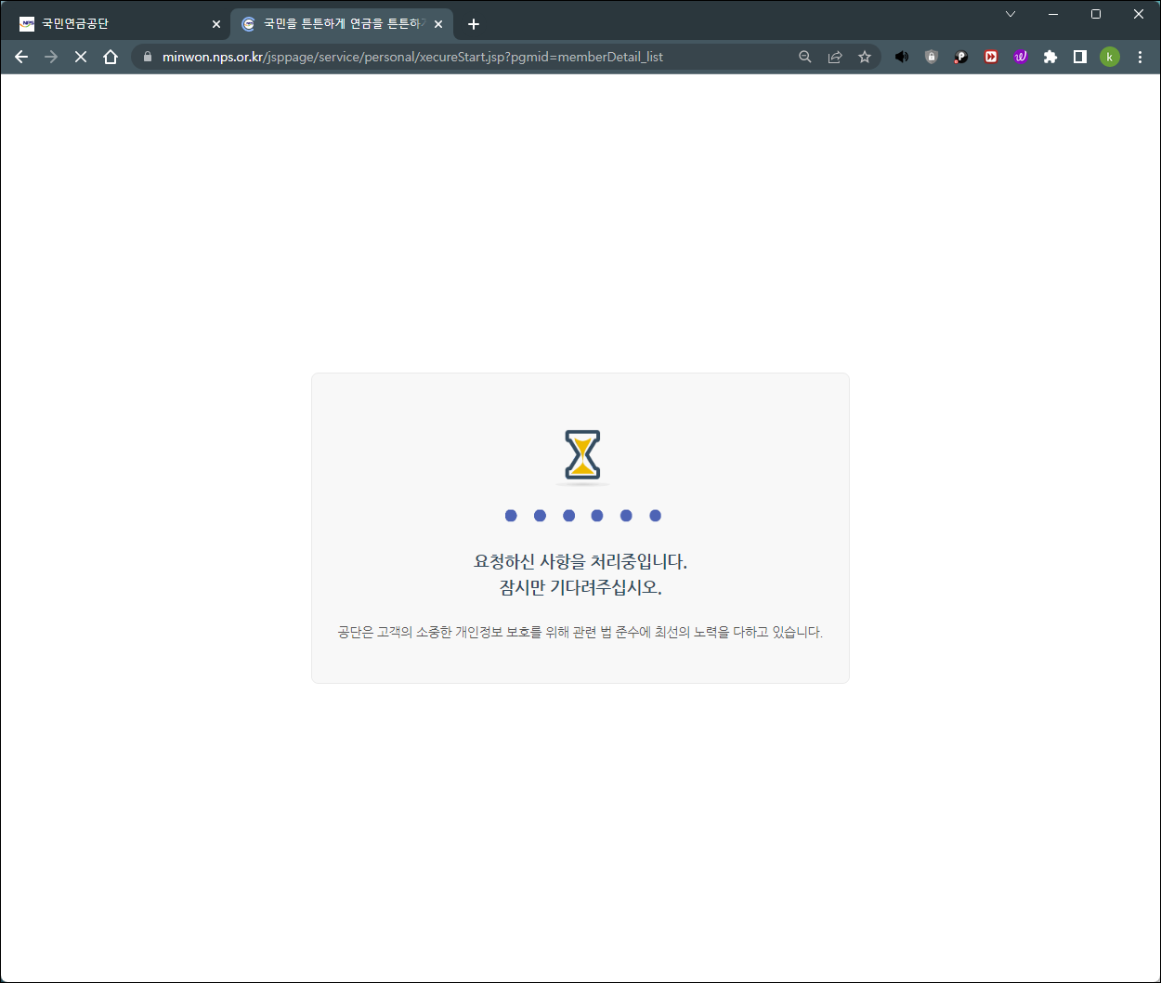This screenshot has height=983, width=1161.
Task: View site information via the address bar lock
Action: [147, 57]
